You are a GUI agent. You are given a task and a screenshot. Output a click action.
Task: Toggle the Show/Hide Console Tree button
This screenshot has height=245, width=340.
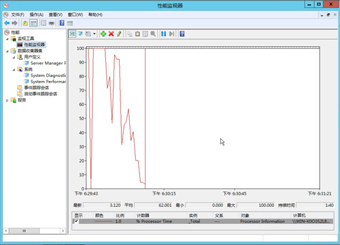click(33, 23)
